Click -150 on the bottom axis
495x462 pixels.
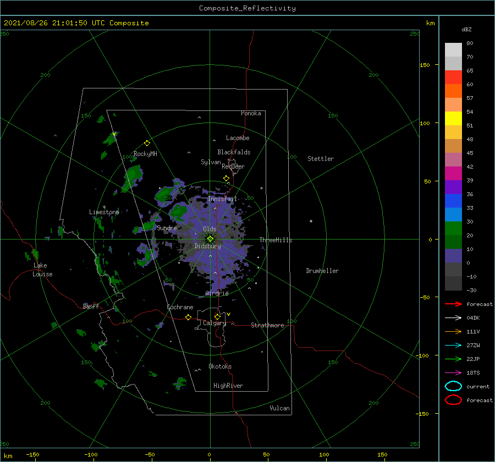pos(32,454)
